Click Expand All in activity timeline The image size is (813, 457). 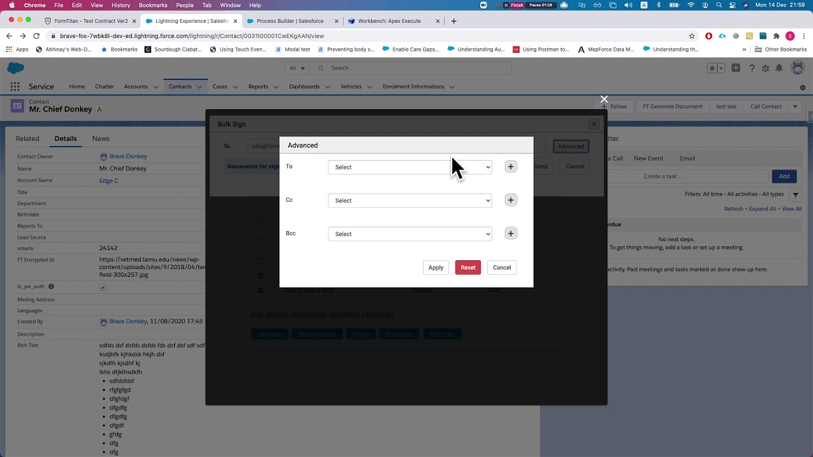point(762,209)
